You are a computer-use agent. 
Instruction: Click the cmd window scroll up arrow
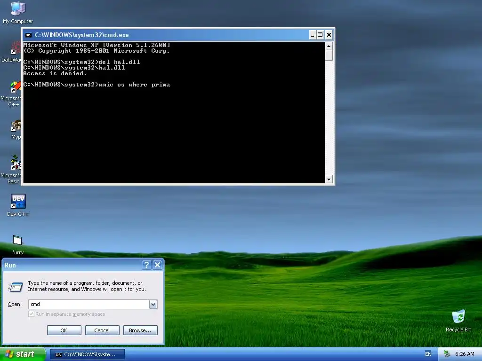(329, 47)
